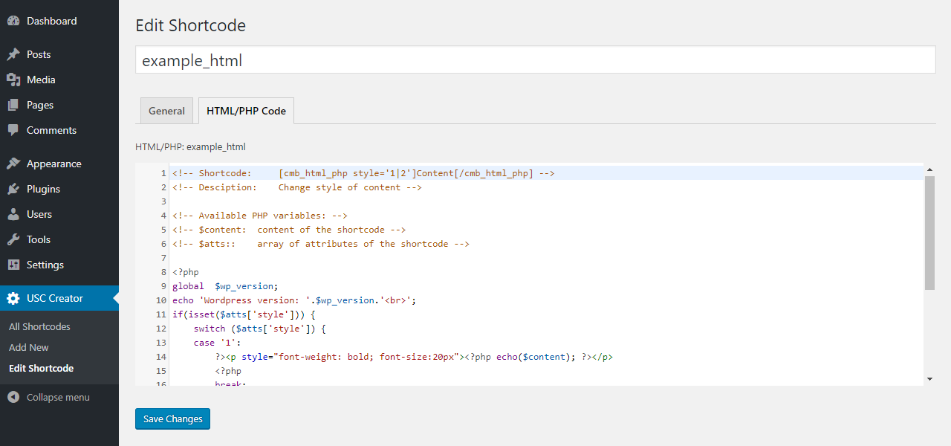Click the shortcode title field example_html
The image size is (951, 446).
(x=535, y=60)
